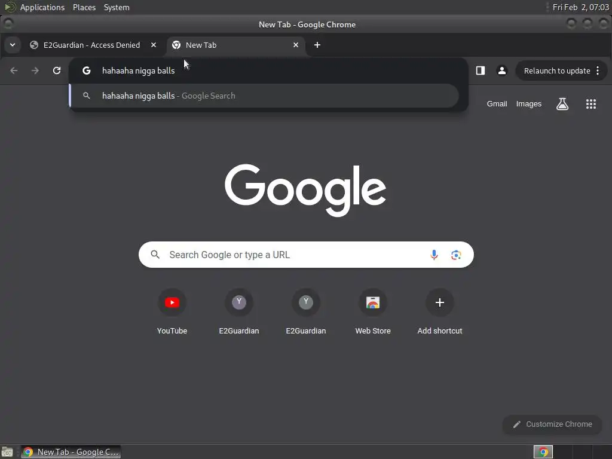
Task: Start voice search with microphone
Action: pos(434,255)
